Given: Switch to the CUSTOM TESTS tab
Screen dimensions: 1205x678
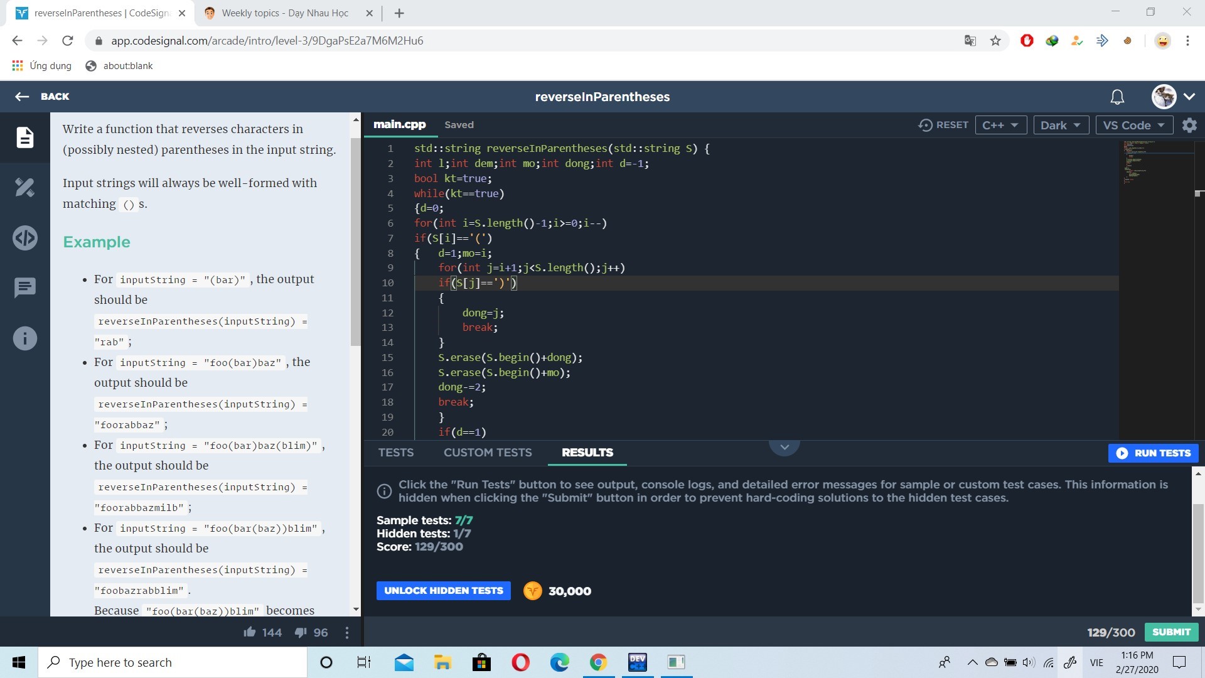Looking at the screenshot, I should coord(488,453).
